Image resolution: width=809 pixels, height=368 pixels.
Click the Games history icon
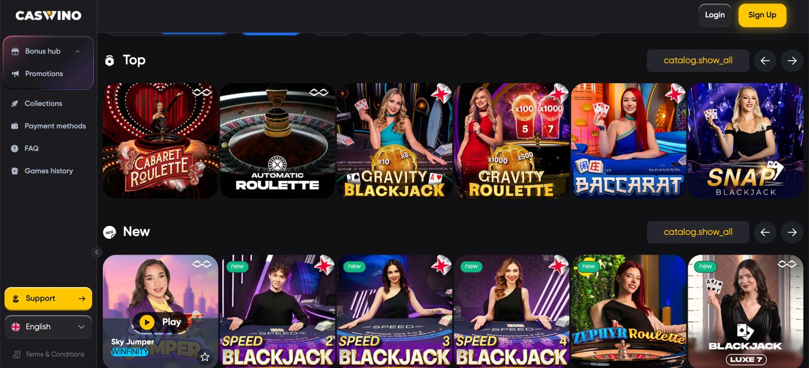click(x=15, y=171)
